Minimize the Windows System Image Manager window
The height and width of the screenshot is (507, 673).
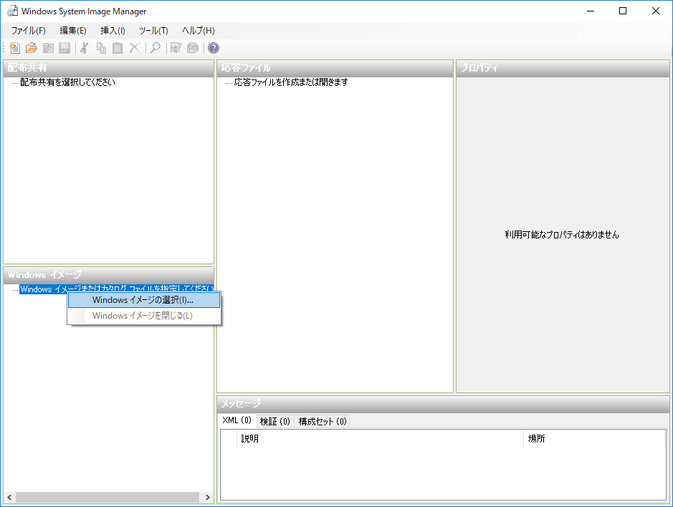[x=591, y=11]
